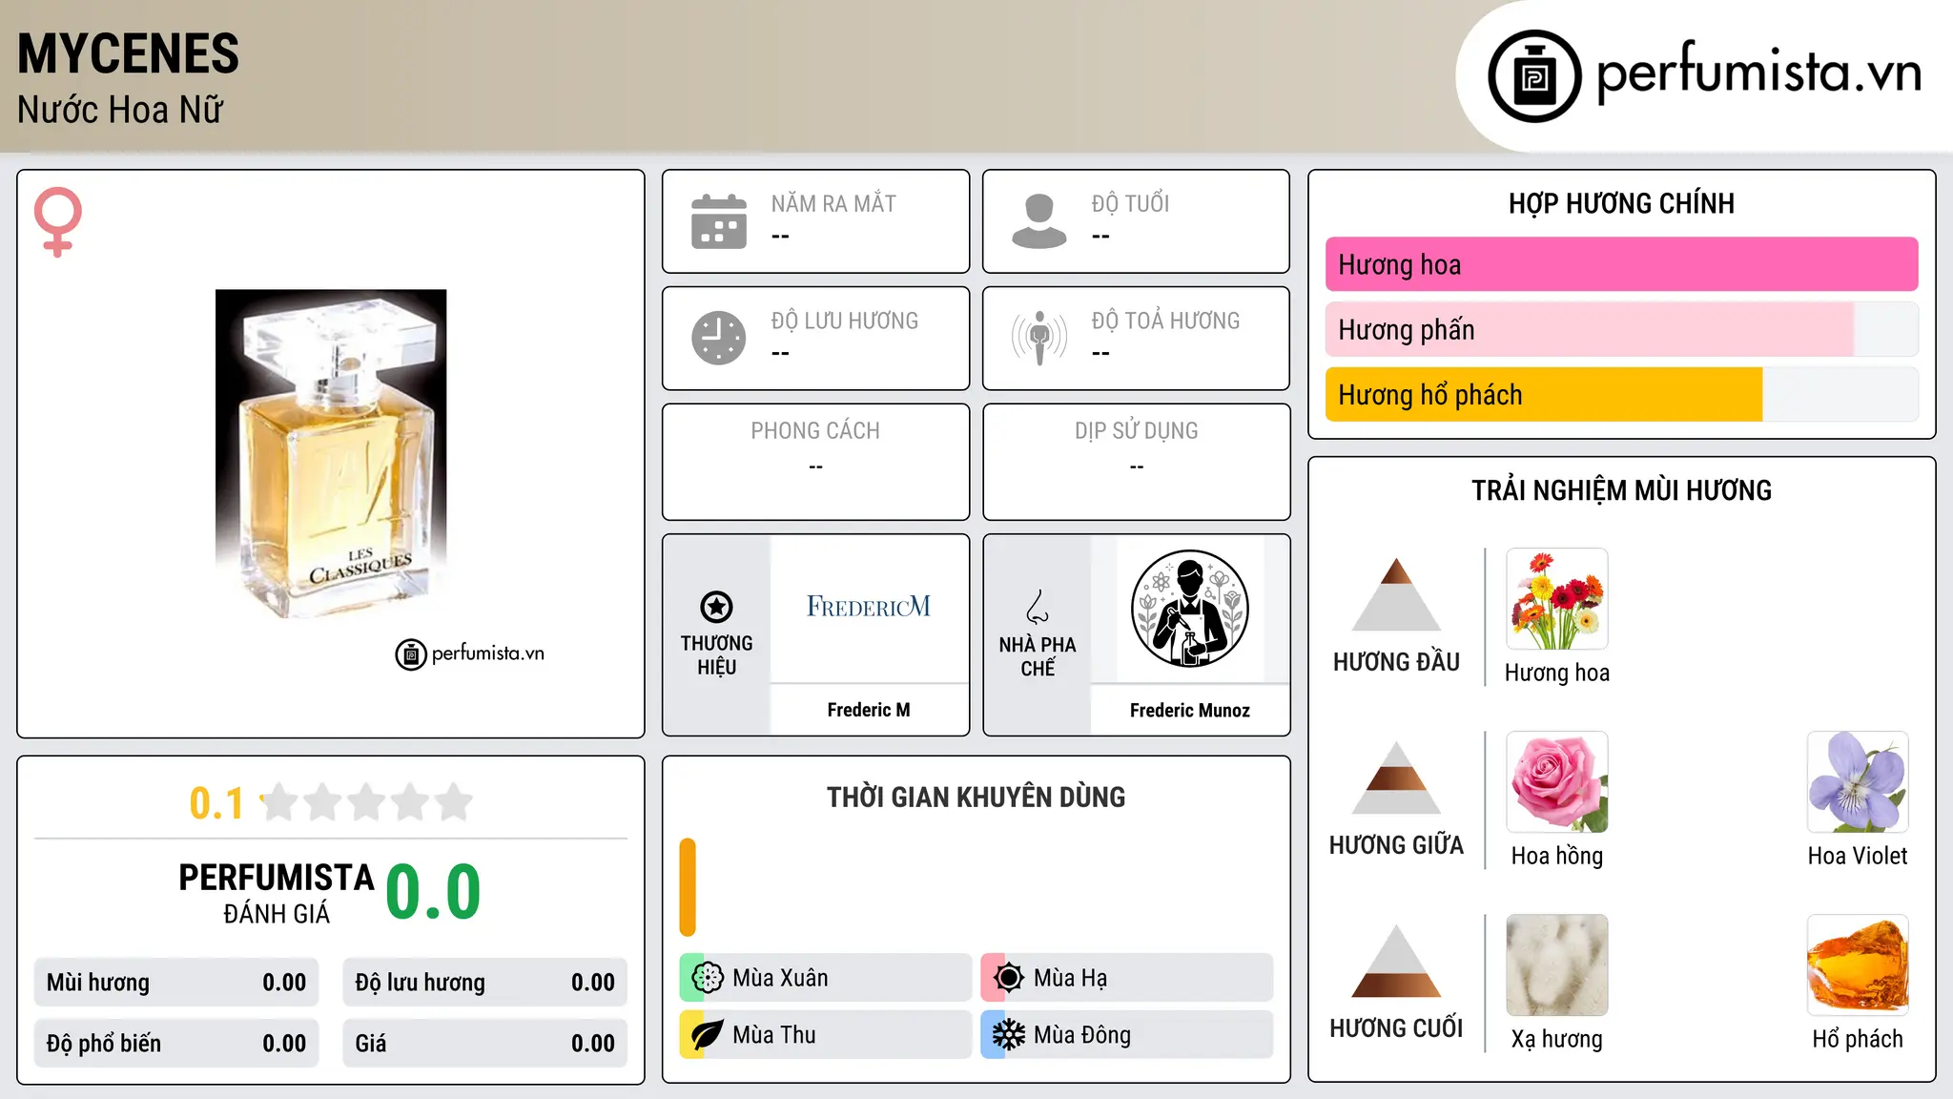Image resolution: width=1953 pixels, height=1099 pixels.
Task: Click the person icon for Độ tuổi
Action: point(1039,221)
